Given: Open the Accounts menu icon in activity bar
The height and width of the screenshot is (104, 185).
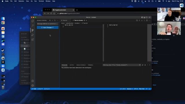Looking at the screenshot, I should [33, 81].
